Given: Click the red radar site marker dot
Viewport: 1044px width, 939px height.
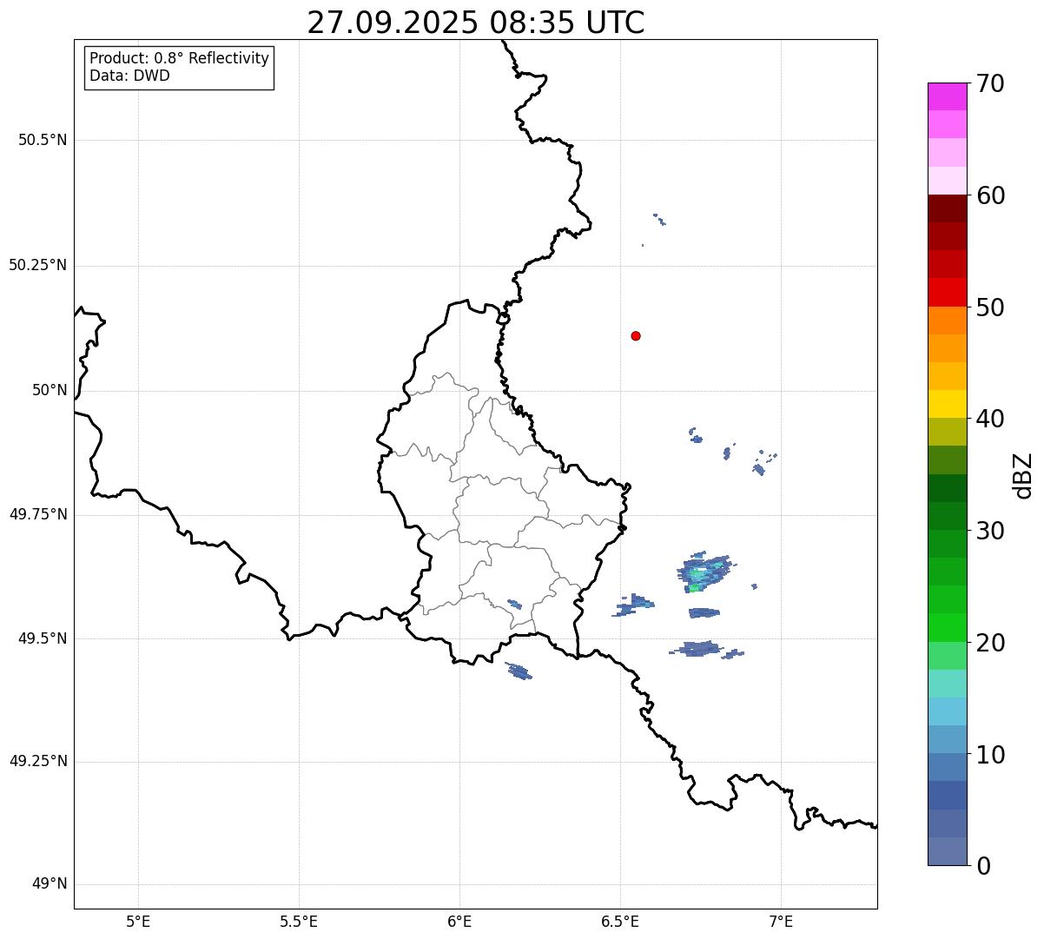Looking at the screenshot, I should pyautogui.click(x=636, y=335).
